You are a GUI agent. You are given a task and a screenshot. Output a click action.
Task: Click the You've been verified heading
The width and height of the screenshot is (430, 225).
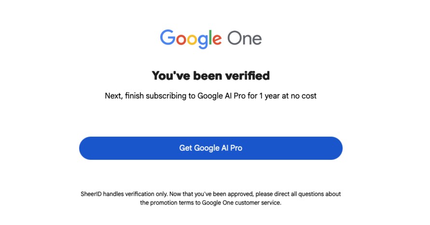[210, 76]
